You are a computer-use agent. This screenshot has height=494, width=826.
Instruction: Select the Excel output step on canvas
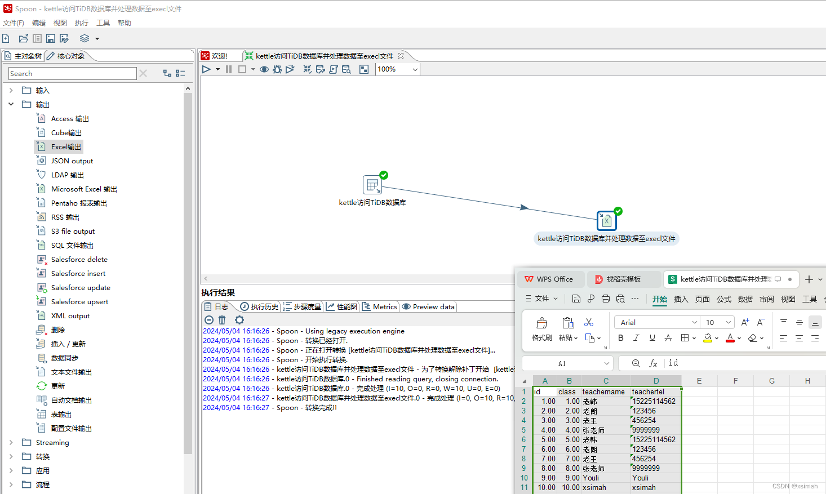click(607, 221)
